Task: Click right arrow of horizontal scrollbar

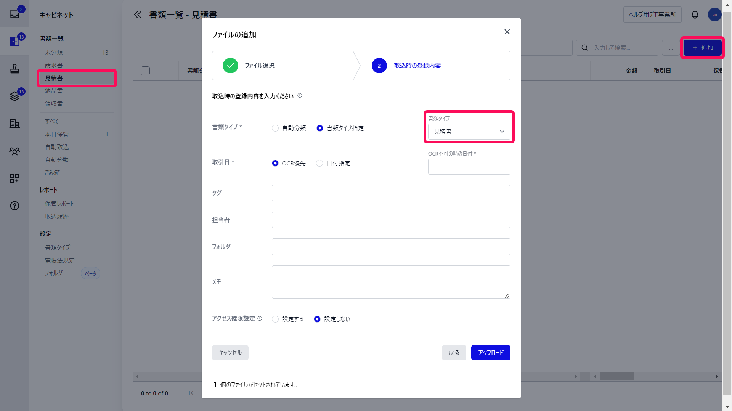Action: (x=717, y=376)
